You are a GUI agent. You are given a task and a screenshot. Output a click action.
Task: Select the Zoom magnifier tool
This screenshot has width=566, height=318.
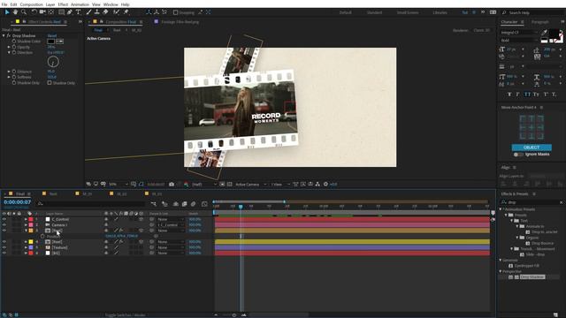pos(24,12)
